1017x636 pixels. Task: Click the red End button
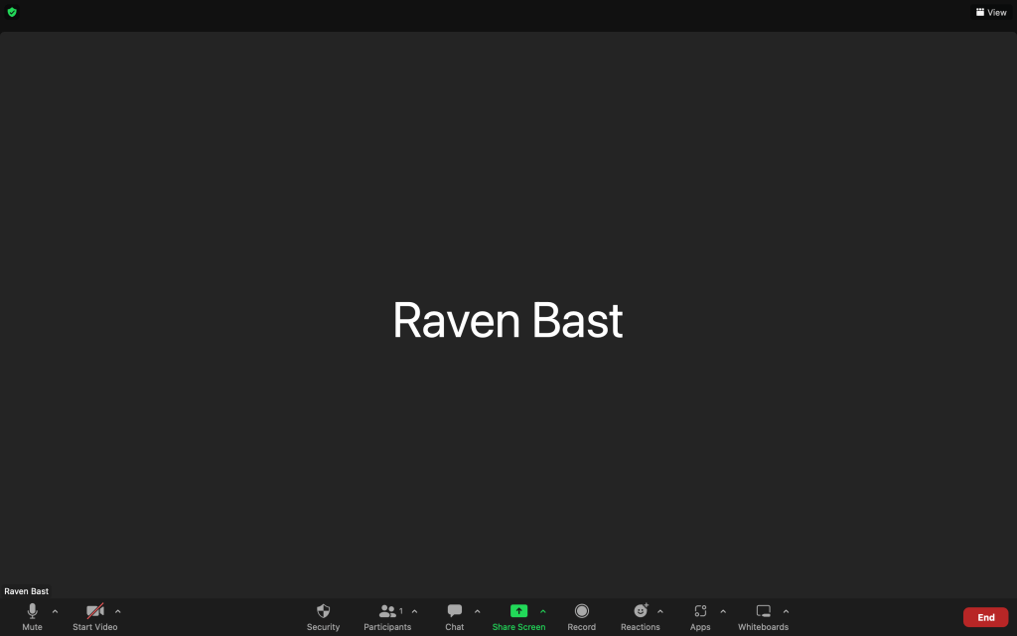pyautogui.click(x=985, y=617)
